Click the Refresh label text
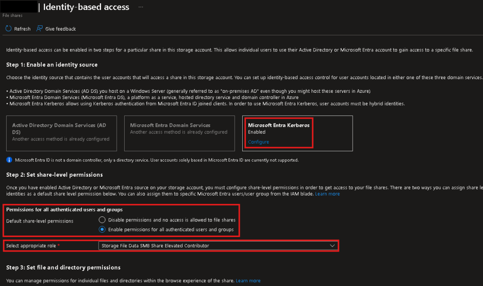The width and height of the screenshot is (483, 286). pyautogui.click(x=22, y=29)
